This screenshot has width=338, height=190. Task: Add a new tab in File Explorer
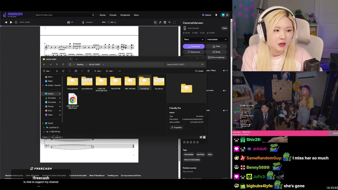[76, 59]
